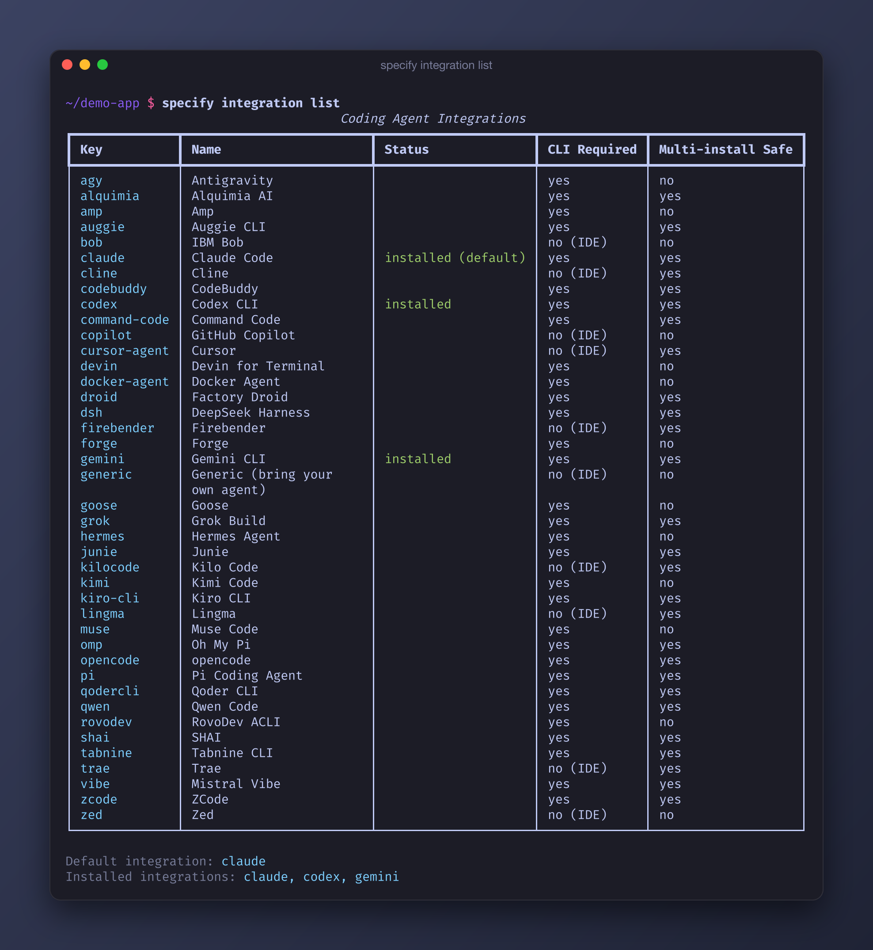The height and width of the screenshot is (950, 873).
Task: Select the 'codebuddy' key
Action: pyautogui.click(x=114, y=289)
